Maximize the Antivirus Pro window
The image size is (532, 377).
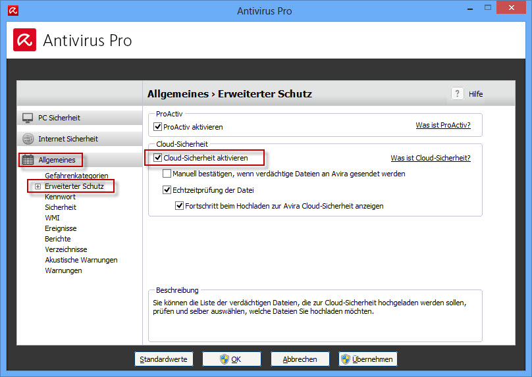click(487, 7)
